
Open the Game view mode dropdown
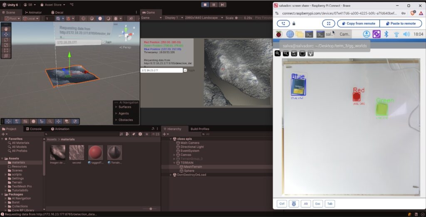[x=151, y=17]
